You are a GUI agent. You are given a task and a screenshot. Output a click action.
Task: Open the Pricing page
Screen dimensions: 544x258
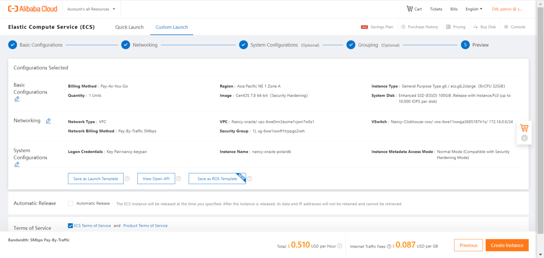click(x=456, y=27)
